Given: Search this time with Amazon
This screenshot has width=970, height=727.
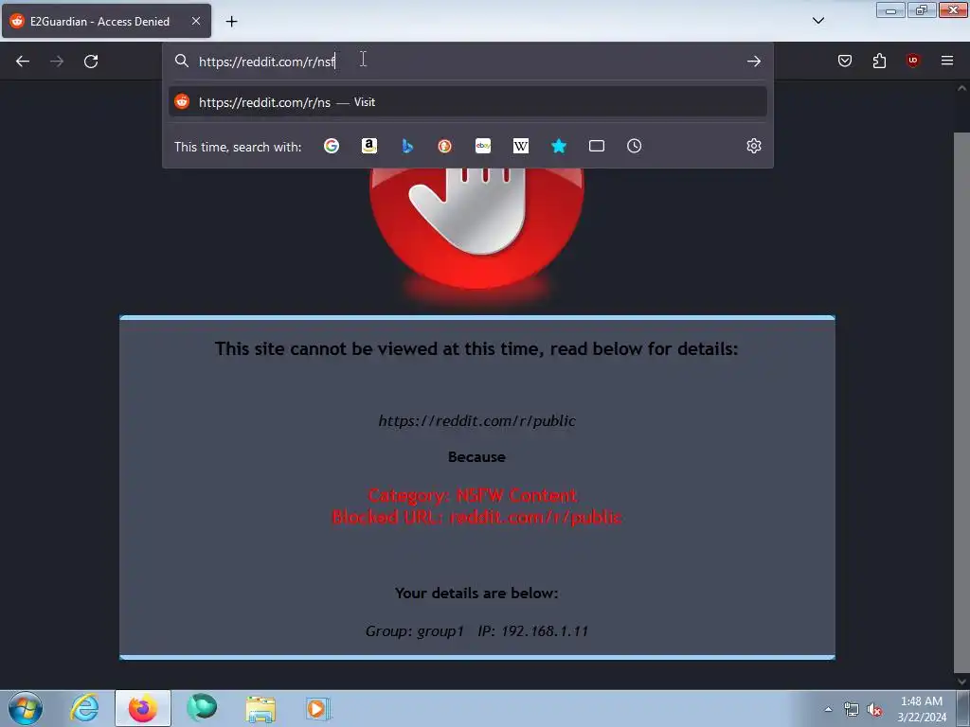Looking at the screenshot, I should [x=369, y=146].
